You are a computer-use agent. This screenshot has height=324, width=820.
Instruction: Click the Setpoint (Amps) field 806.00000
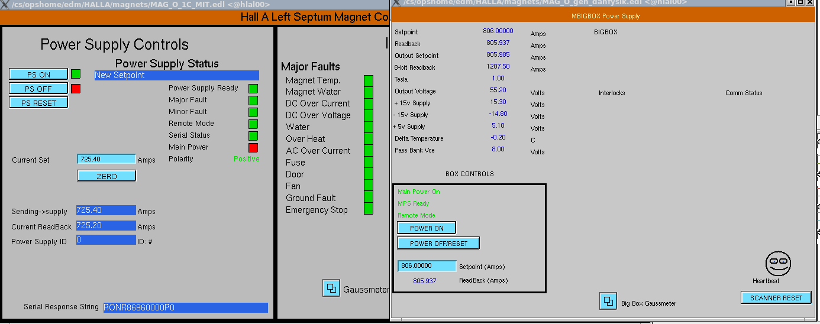(427, 266)
